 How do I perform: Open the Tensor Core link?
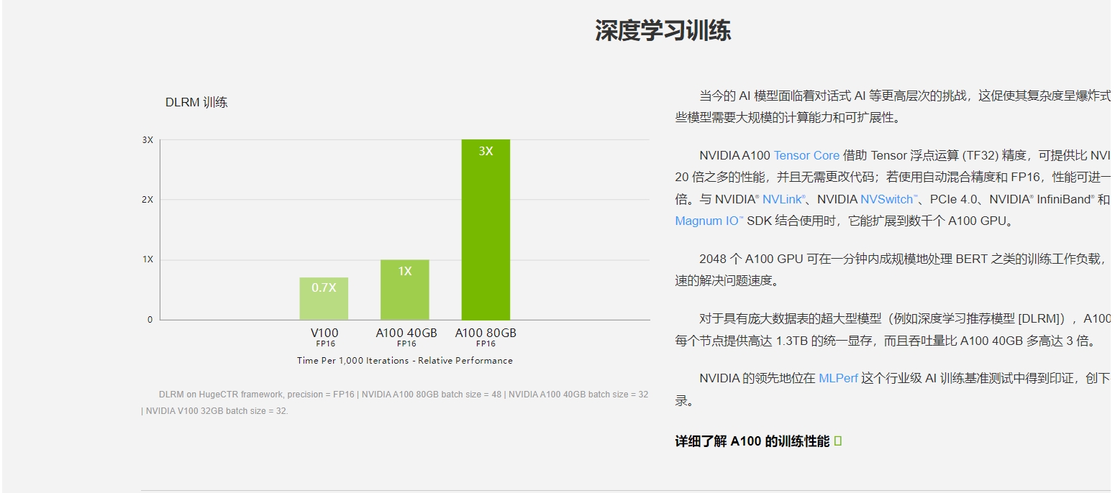(x=806, y=155)
